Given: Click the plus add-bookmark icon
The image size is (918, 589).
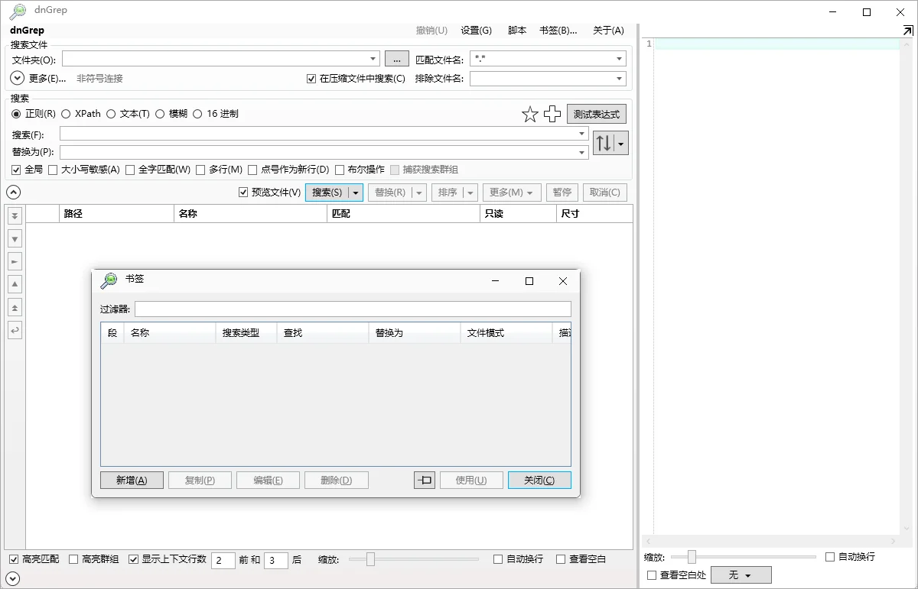Looking at the screenshot, I should (x=552, y=115).
